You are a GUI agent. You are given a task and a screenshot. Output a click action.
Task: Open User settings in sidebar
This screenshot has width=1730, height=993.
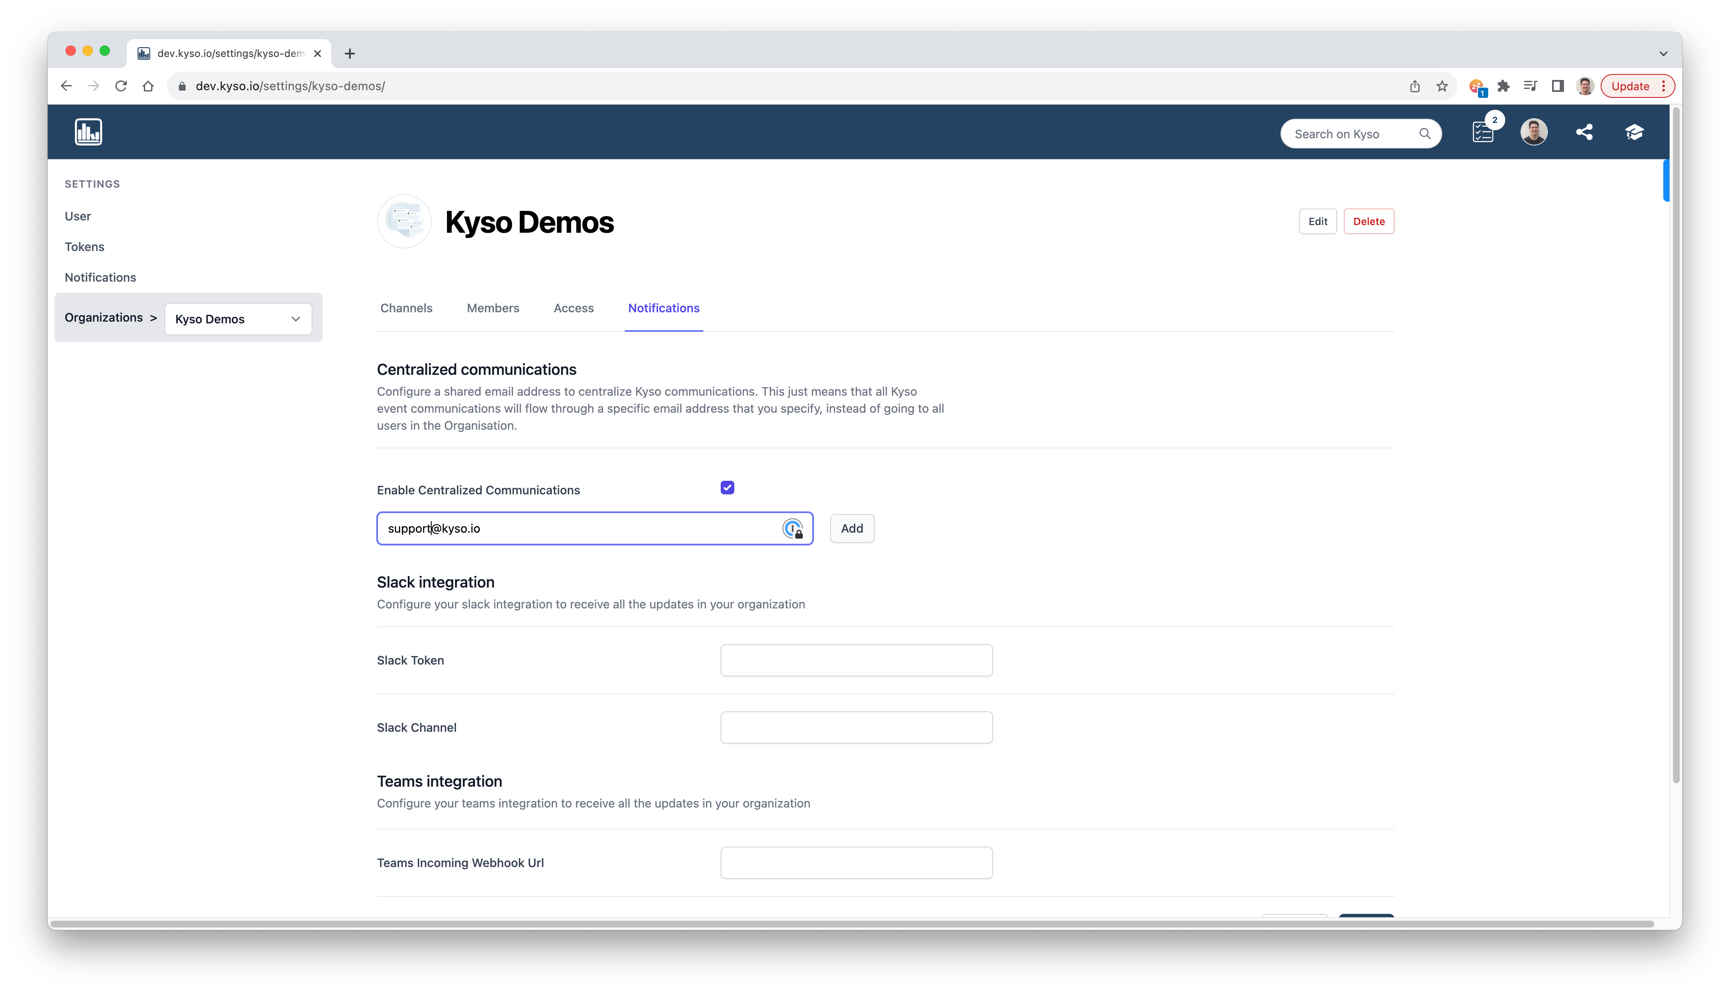pyautogui.click(x=78, y=216)
